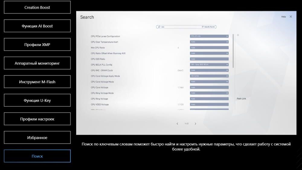
Task: Click the Min CPU Ratio value field
Action: coord(209,48)
